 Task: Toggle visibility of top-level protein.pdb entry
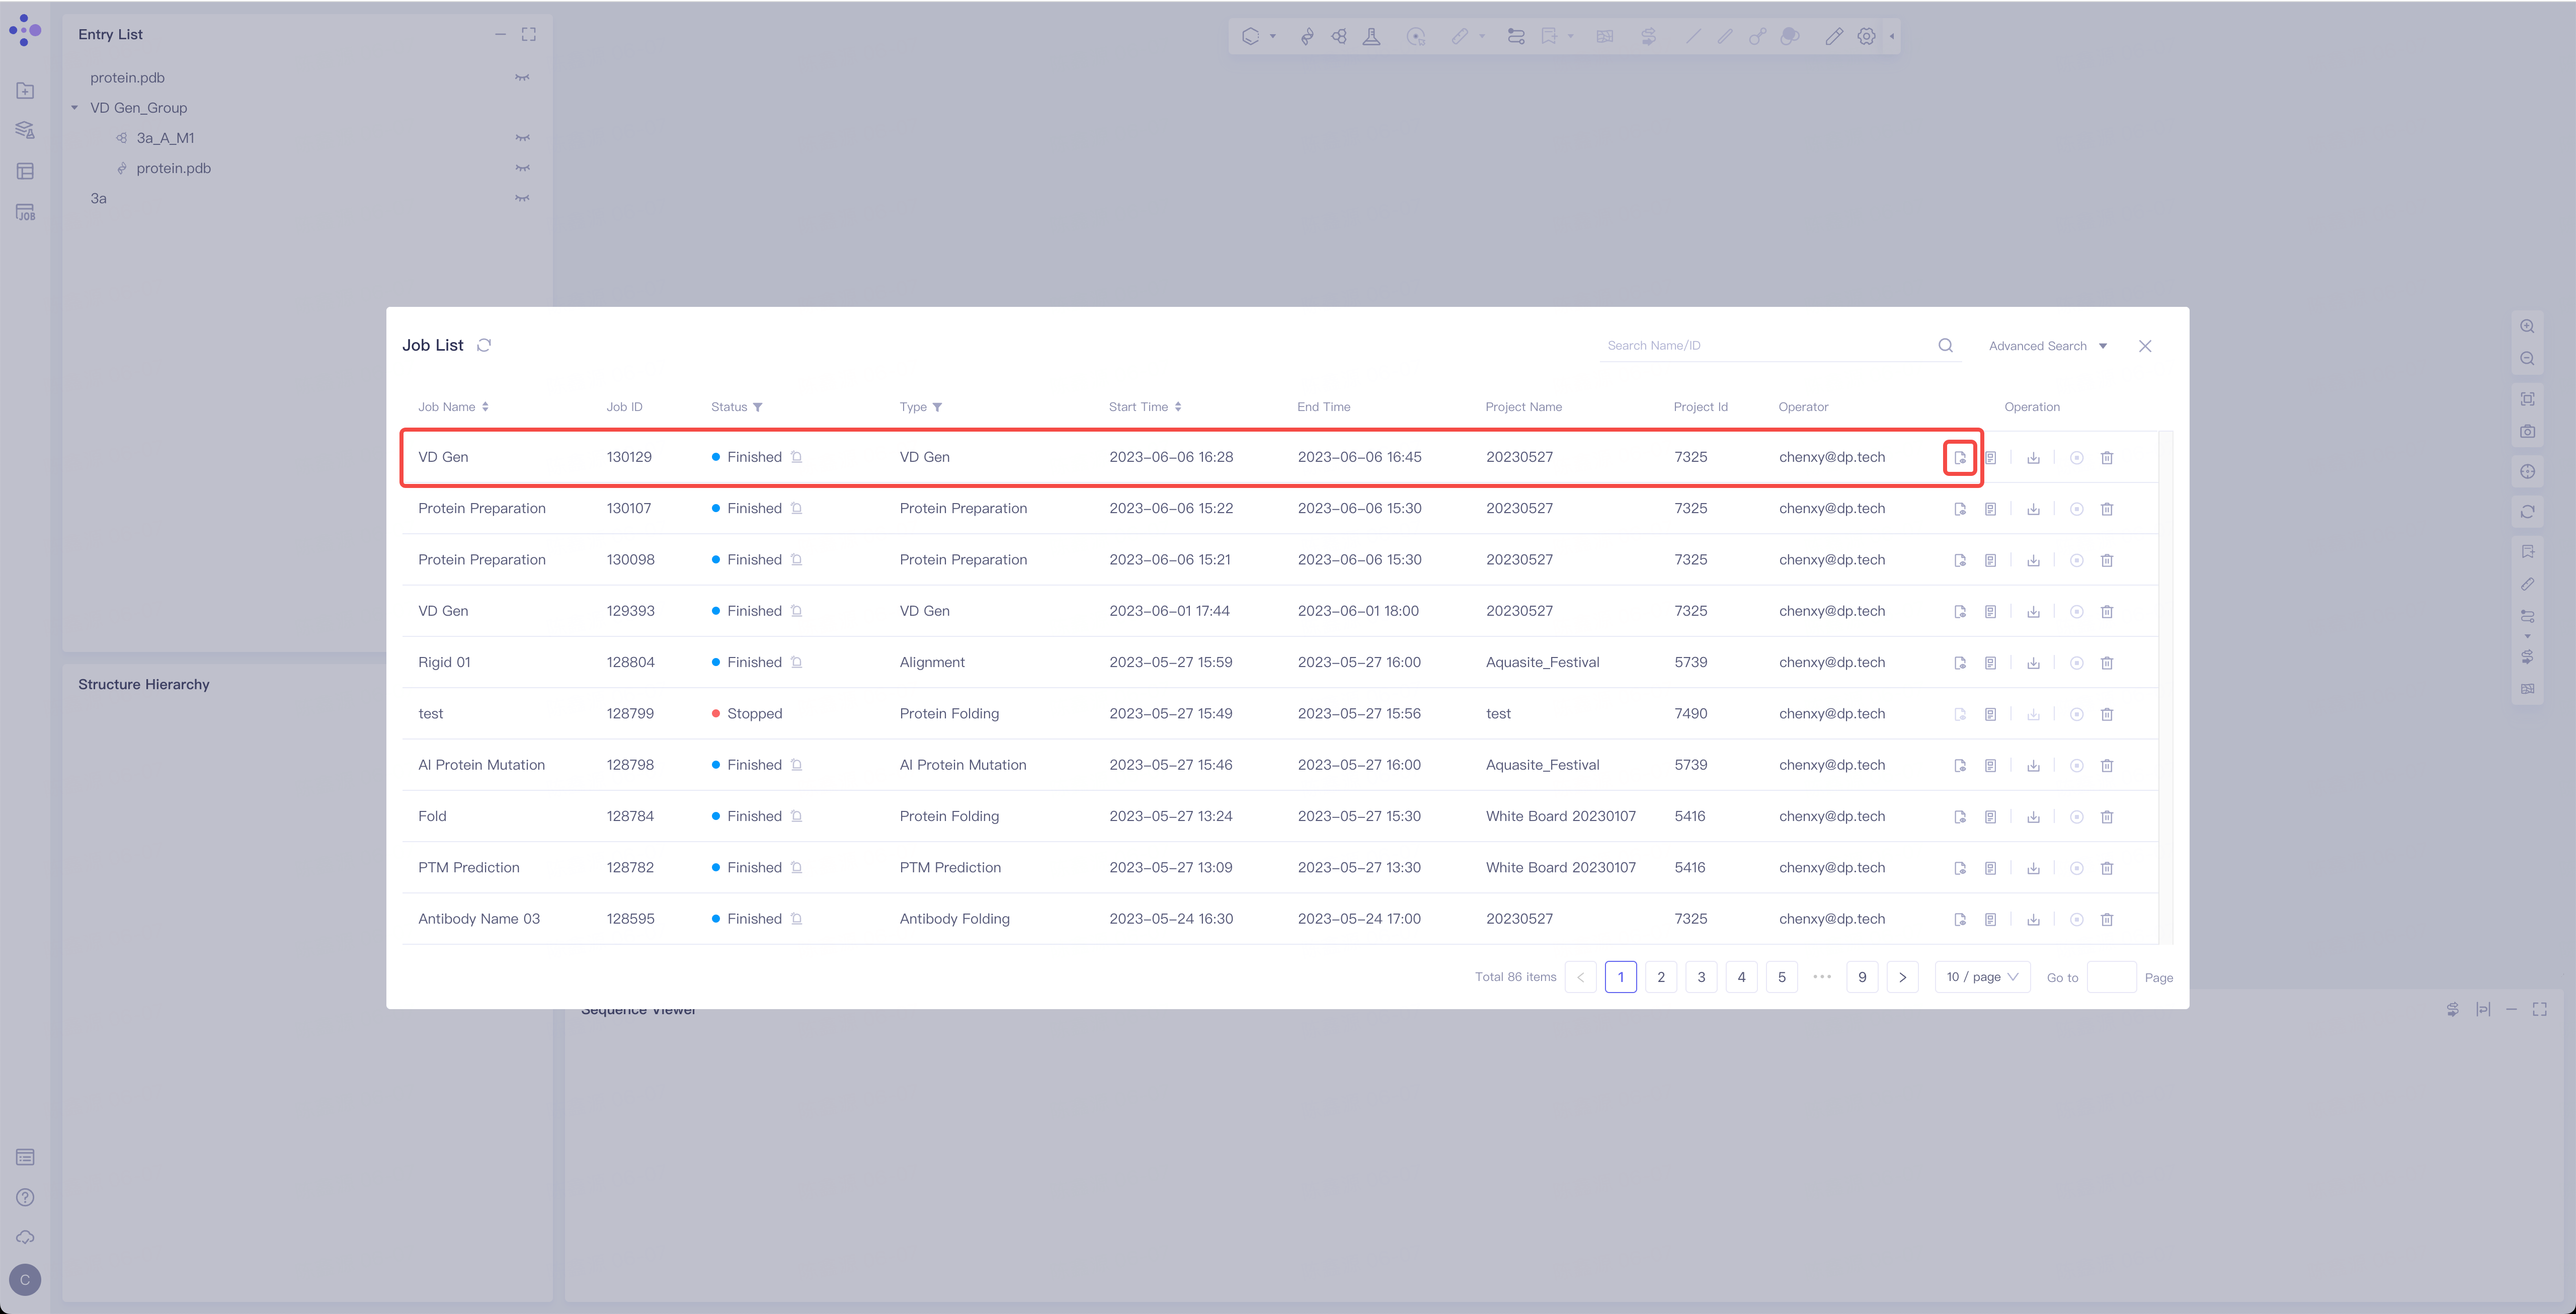pos(522,78)
